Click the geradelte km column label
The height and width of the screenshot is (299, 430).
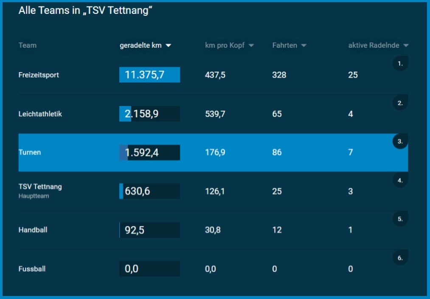[141, 45]
